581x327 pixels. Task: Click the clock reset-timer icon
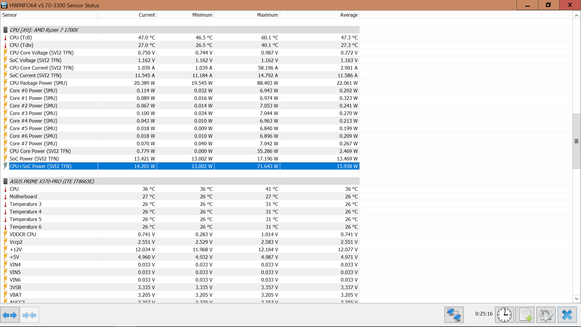click(504, 315)
